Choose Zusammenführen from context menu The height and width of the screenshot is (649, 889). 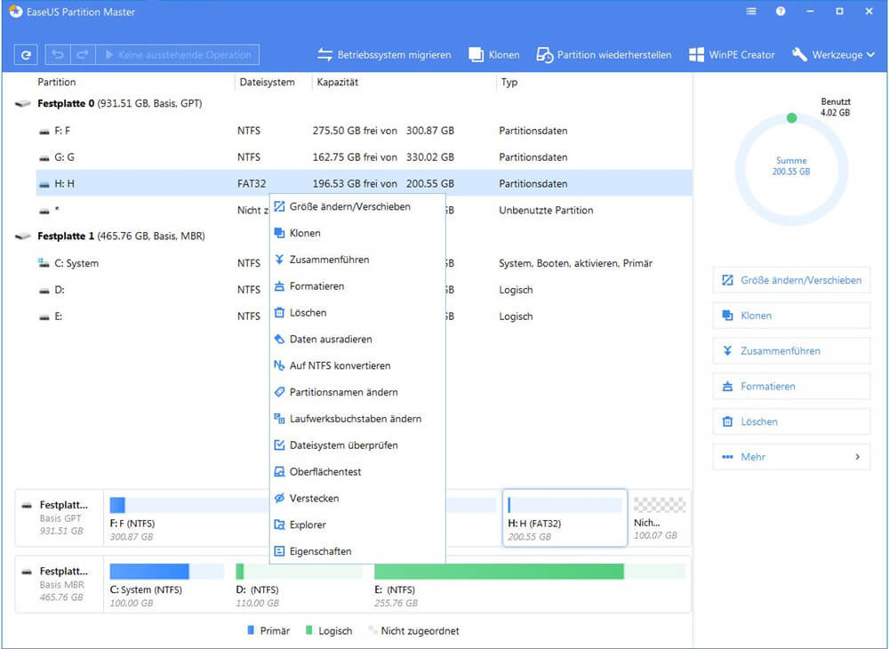tap(357, 260)
